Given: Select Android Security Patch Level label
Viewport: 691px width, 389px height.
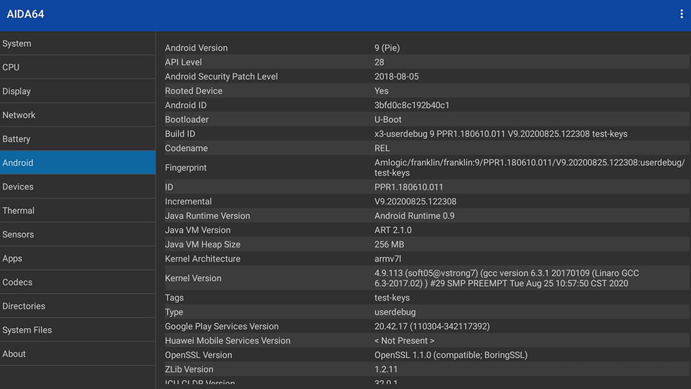Looking at the screenshot, I should pos(221,76).
